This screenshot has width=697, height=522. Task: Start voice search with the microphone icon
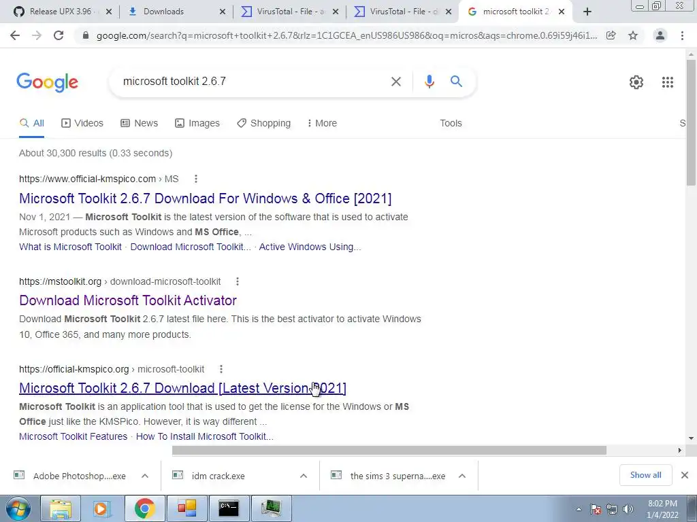point(429,82)
